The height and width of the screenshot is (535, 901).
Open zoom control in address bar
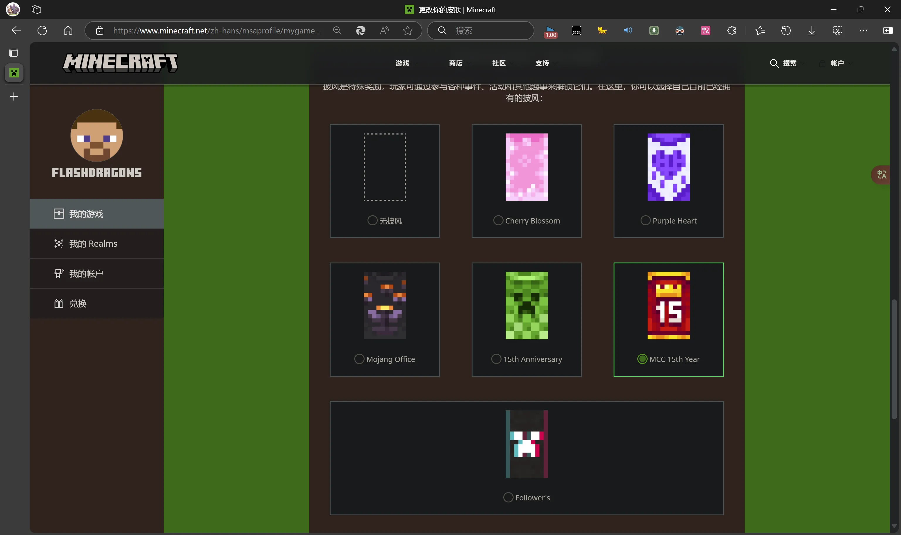[x=337, y=31]
